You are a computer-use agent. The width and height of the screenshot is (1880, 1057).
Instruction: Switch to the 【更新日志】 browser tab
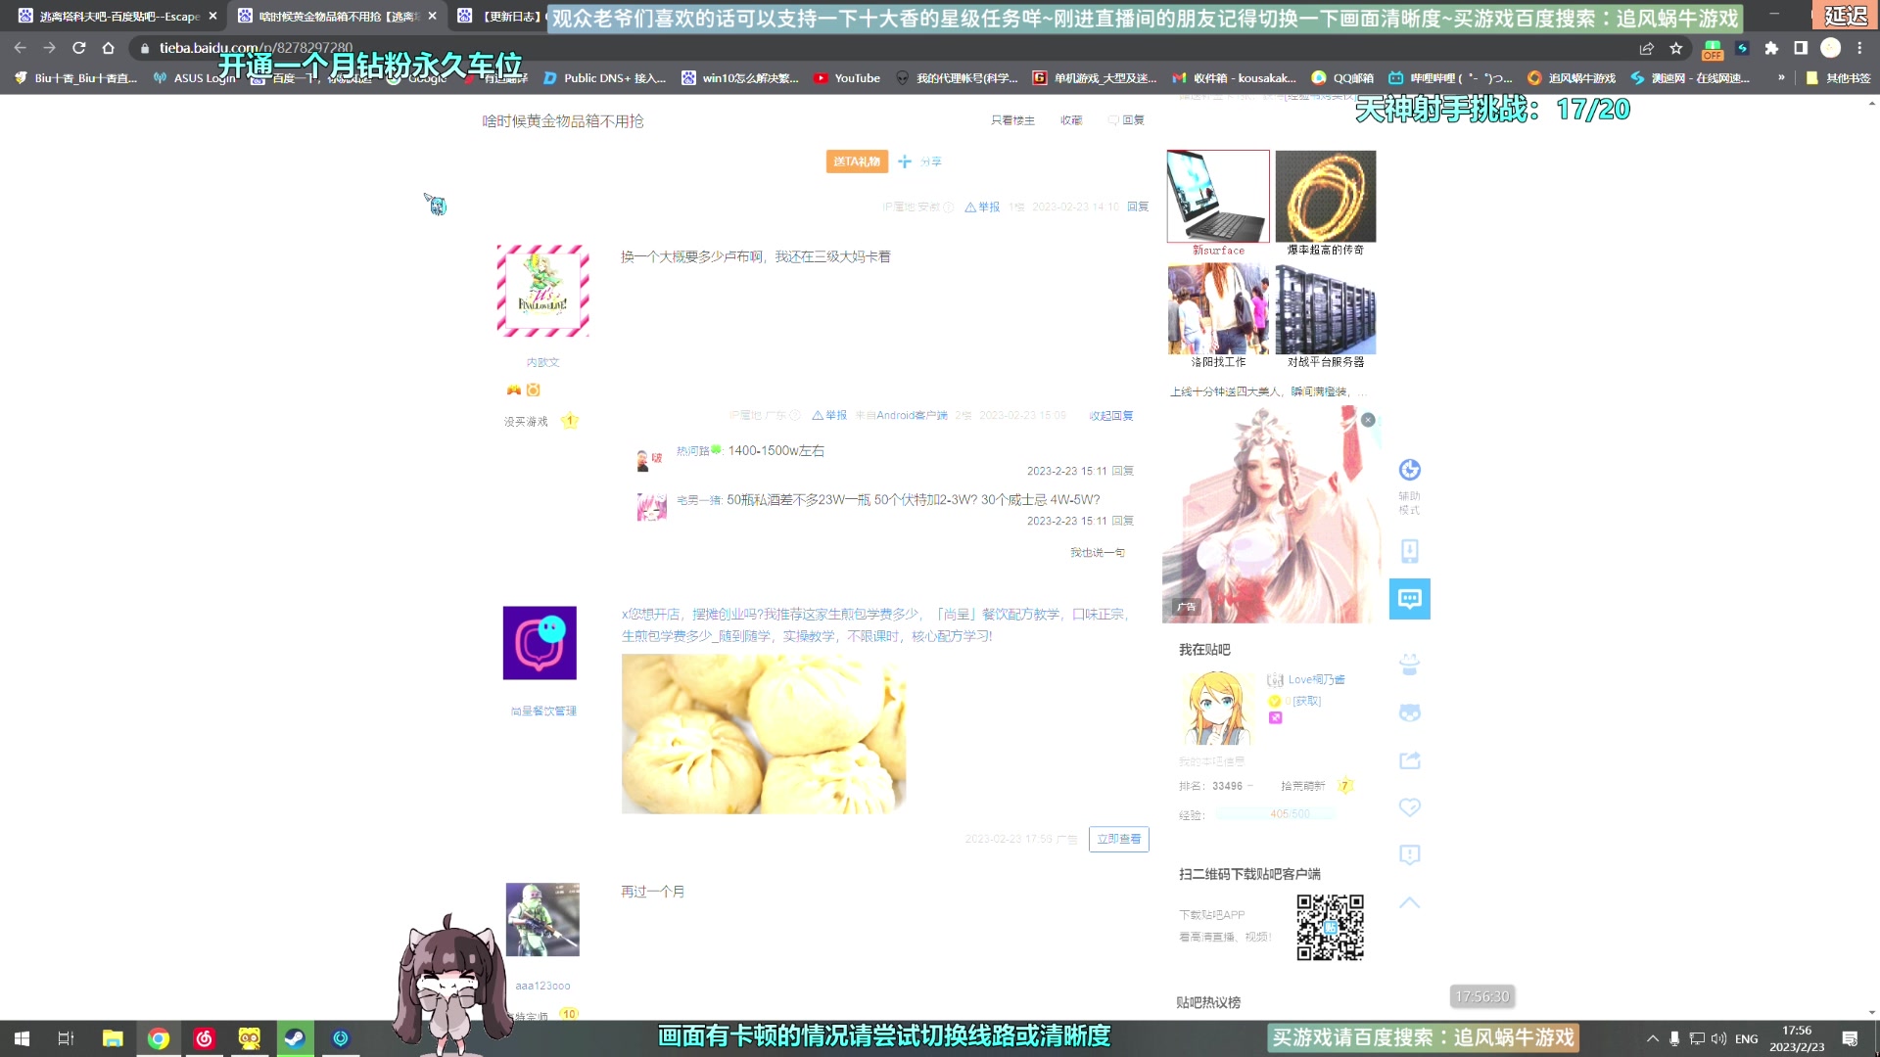pyautogui.click(x=519, y=16)
